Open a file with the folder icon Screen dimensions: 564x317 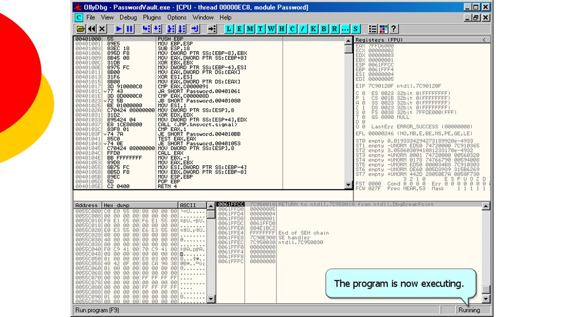tap(81, 29)
